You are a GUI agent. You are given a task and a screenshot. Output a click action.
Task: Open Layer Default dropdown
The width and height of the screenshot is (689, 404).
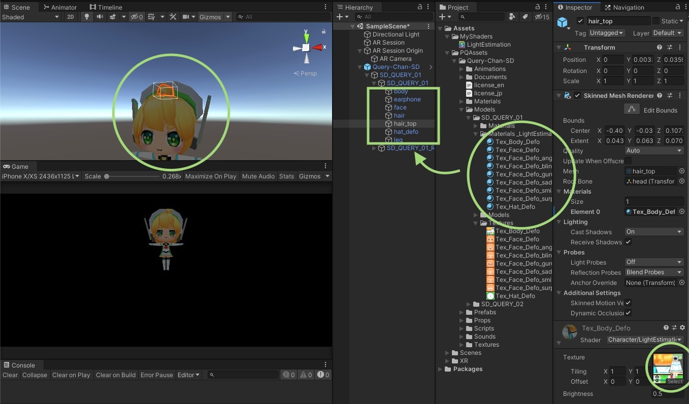[x=667, y=33]
